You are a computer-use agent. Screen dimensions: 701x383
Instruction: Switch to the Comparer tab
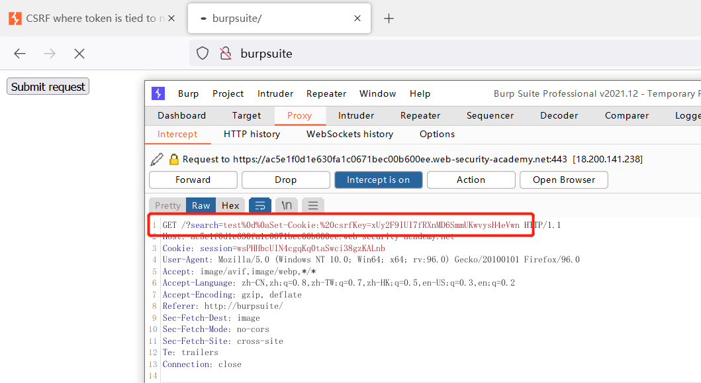(x=627, y=115)
